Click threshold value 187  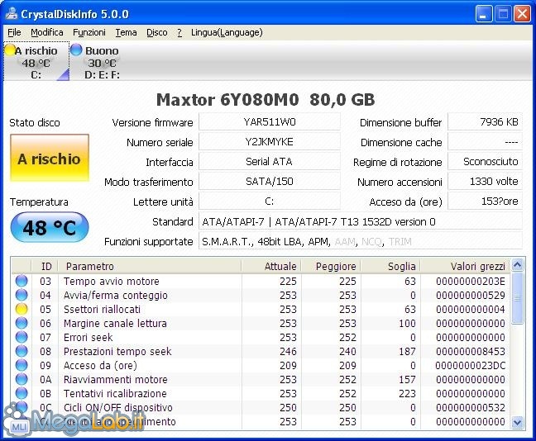[x=407, y=351]
